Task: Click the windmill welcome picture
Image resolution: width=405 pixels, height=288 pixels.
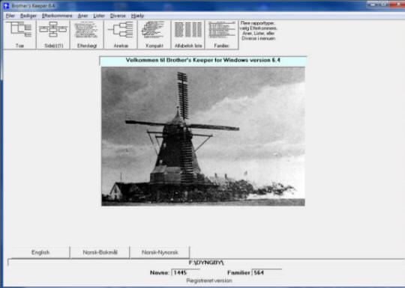Action: 203,136
